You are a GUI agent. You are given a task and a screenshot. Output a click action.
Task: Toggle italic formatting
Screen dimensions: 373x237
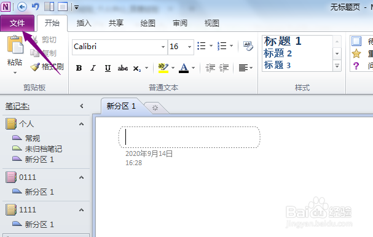tap(93, 68)
